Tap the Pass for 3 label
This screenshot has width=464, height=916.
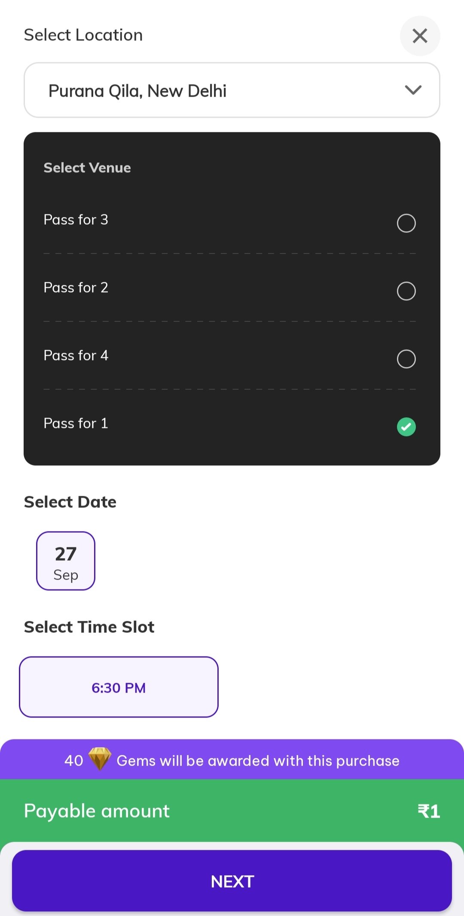pos(76,220)
